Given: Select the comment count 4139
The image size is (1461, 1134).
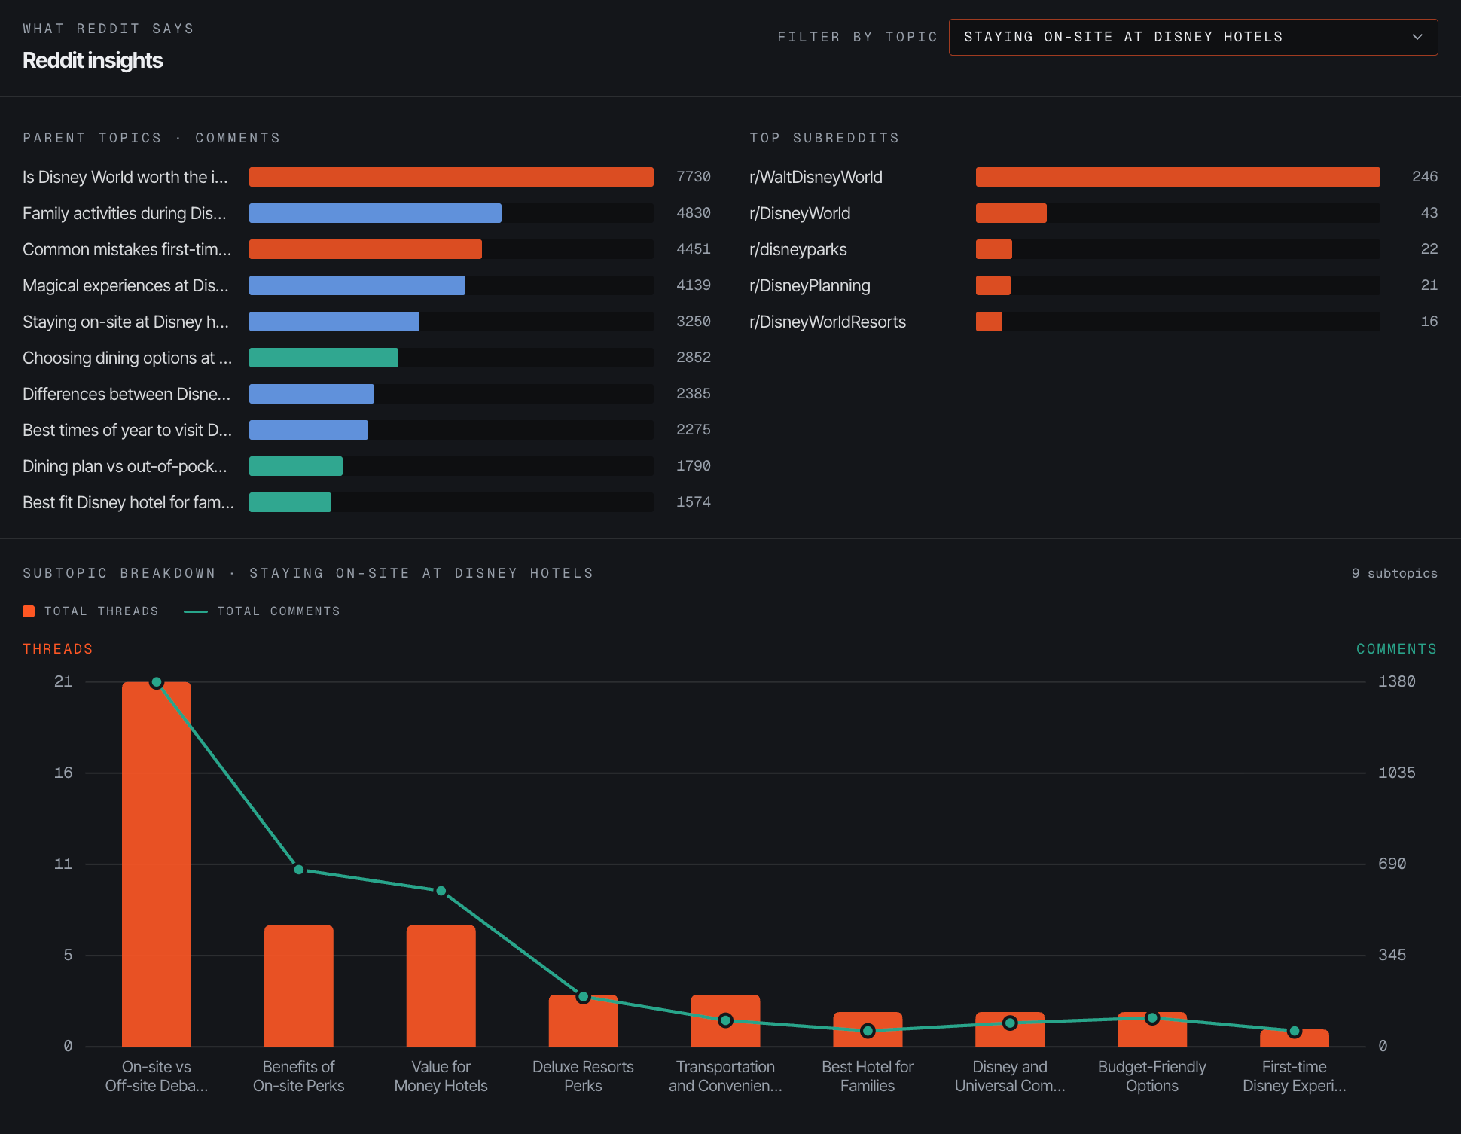Looking at the screenshot, I should click(694, 285).
